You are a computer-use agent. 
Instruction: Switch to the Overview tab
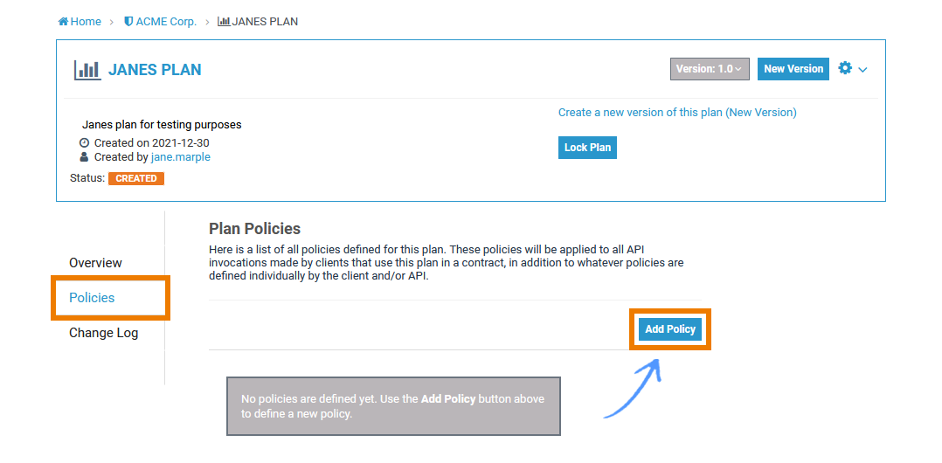coord(95,263)
